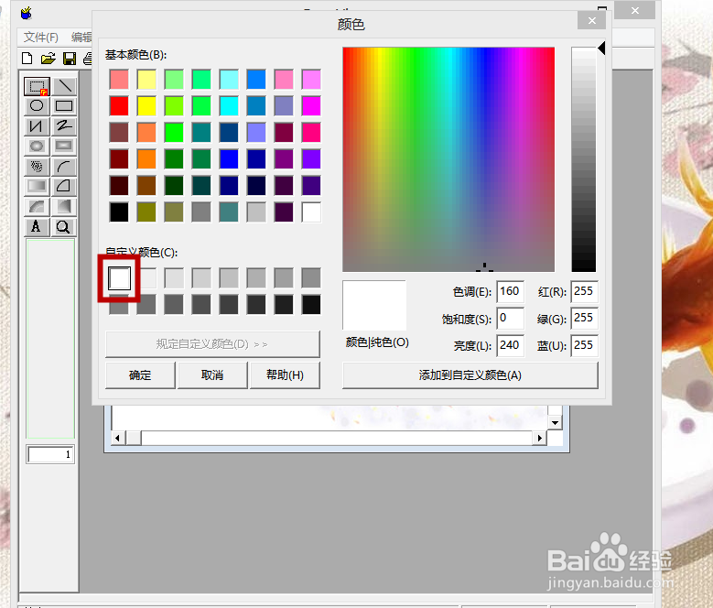Click 添加到自定义颜色(A) button
This screenshot has width=713, height=608.
click(470, 375)
